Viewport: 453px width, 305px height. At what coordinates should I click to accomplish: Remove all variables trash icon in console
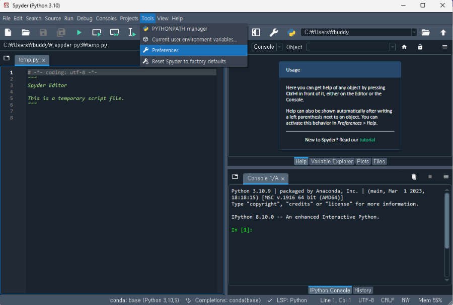(x=414, y=177)
